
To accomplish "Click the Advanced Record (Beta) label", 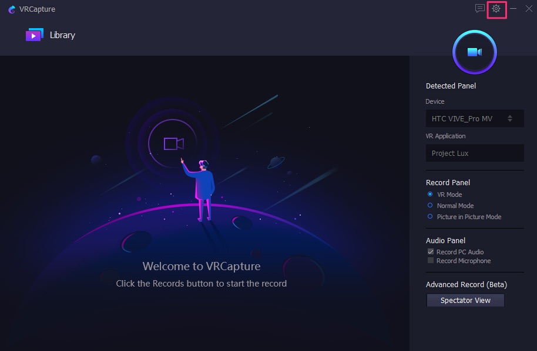I will [466, 285].
